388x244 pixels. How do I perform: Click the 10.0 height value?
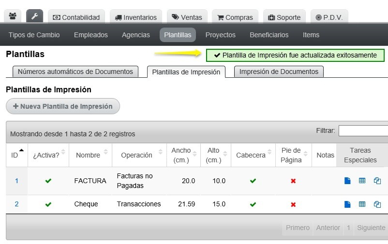click(x=219, y=181)
